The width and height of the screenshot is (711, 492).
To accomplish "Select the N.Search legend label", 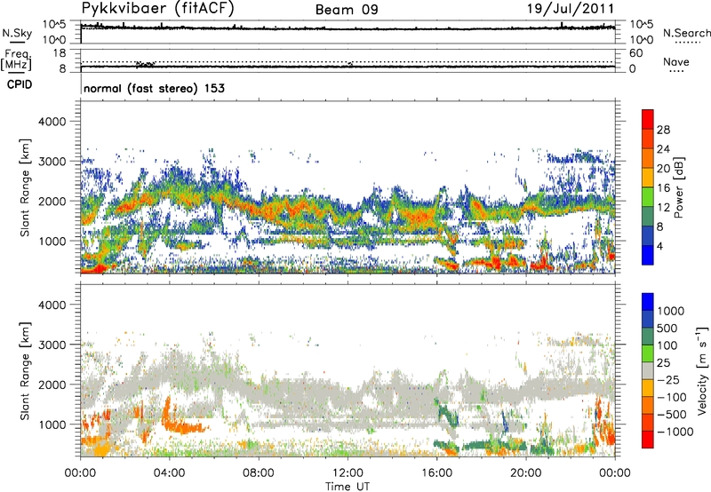I will point(686,33).
